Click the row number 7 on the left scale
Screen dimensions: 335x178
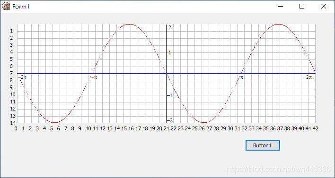point(11,74)
